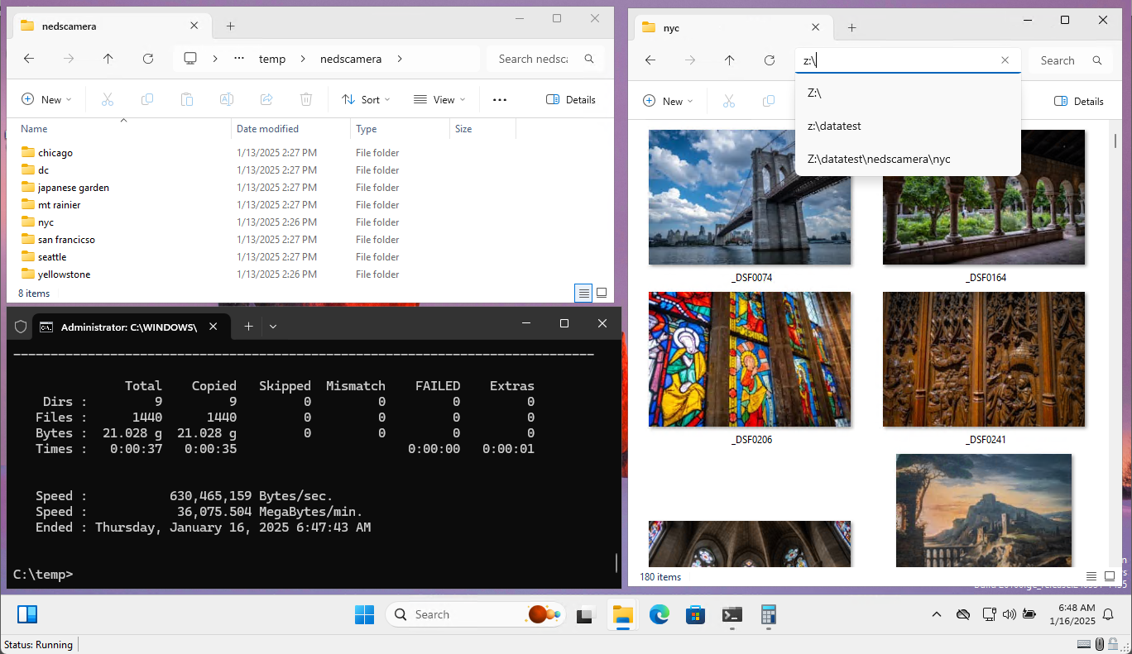Click the Up arrow in nedscamera window

pyautogui.click(x=108, y=59)
